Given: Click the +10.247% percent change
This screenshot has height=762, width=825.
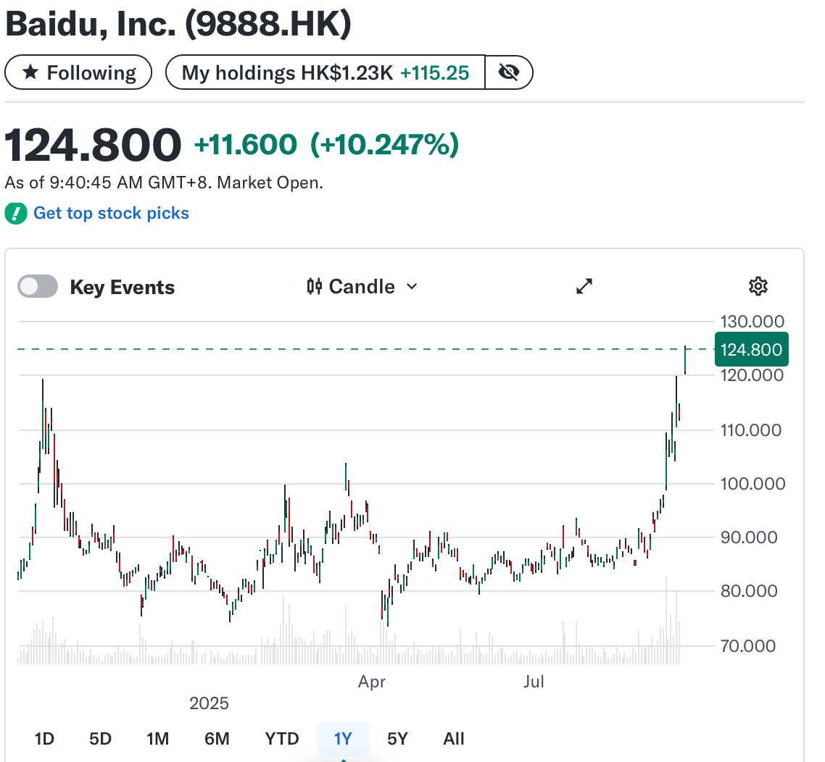Looking at the screenshot, I should [x=385, y=145].
